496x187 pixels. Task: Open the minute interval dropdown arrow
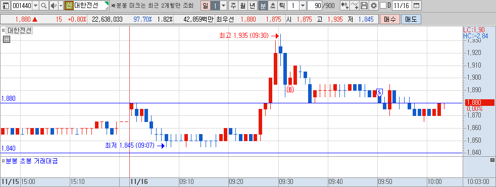303,6
